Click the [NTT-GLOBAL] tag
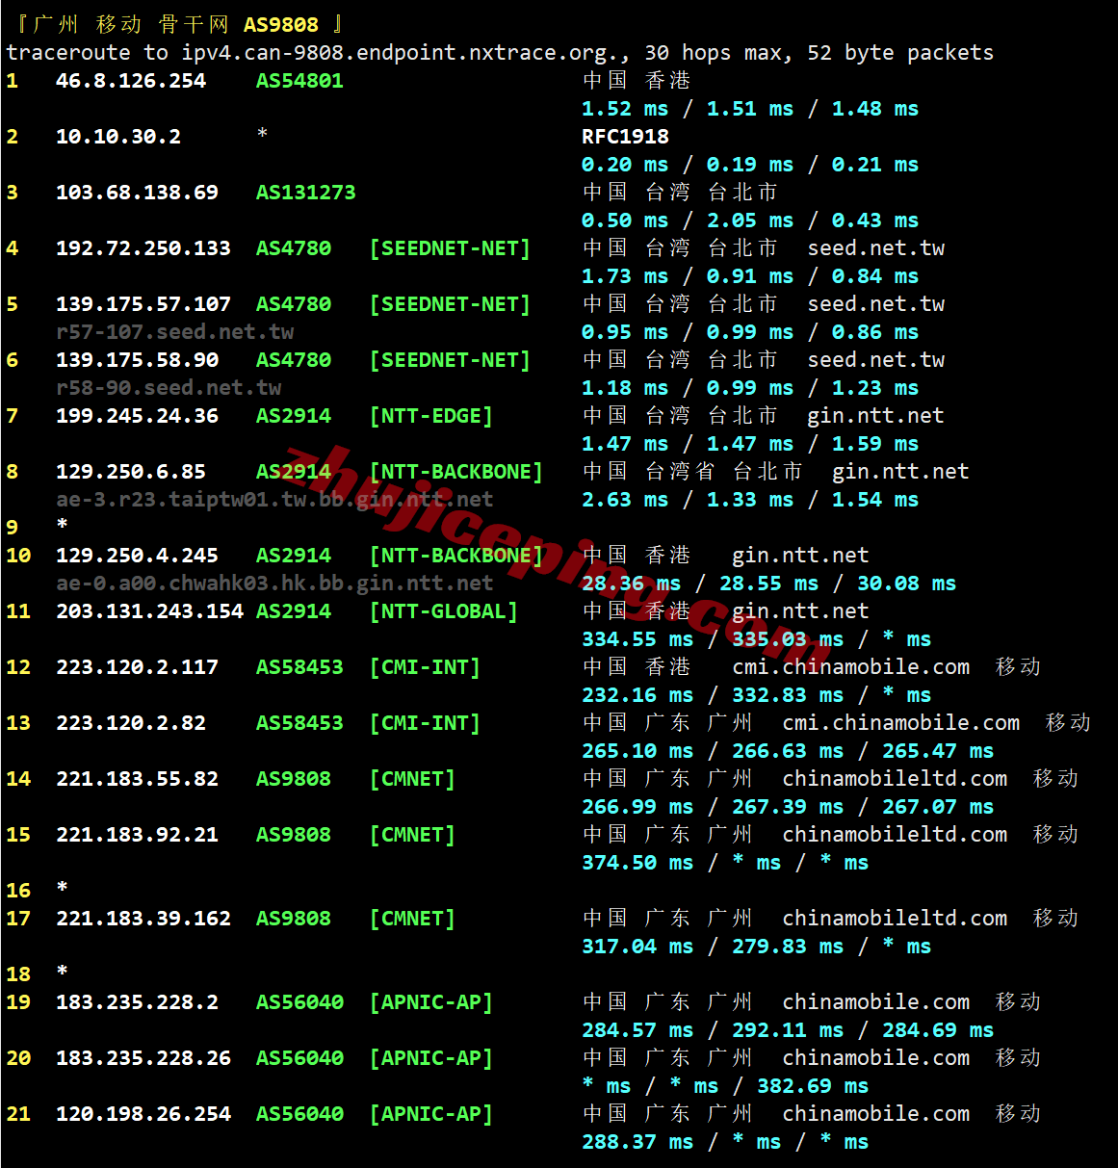This screenshot has width=1118, height=1168. pyautogui.click(x=444, y=611)
